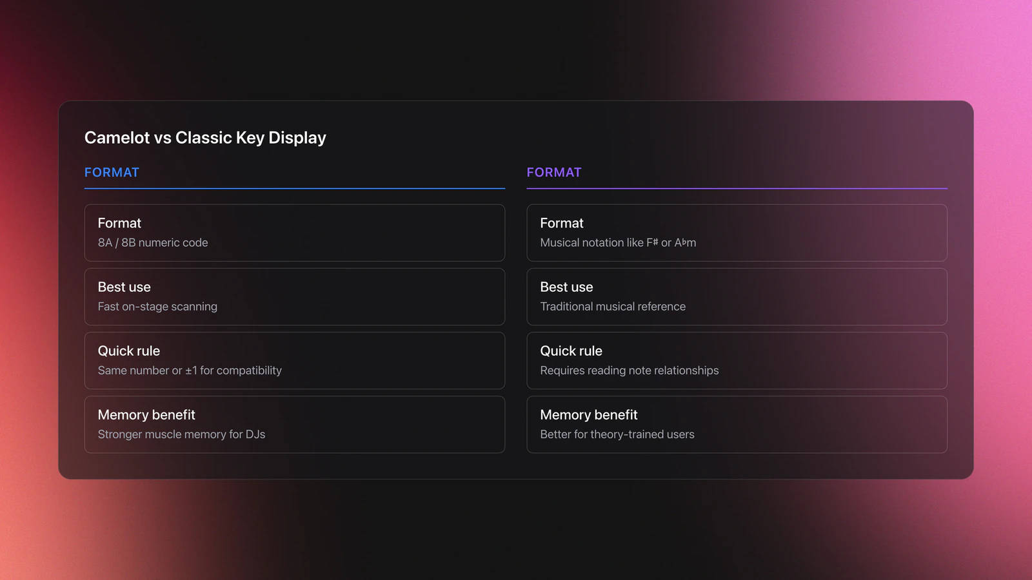1032x580 pixels.
Task: Select the Fast on-stage scanning card
Action: tap(295, 296)
